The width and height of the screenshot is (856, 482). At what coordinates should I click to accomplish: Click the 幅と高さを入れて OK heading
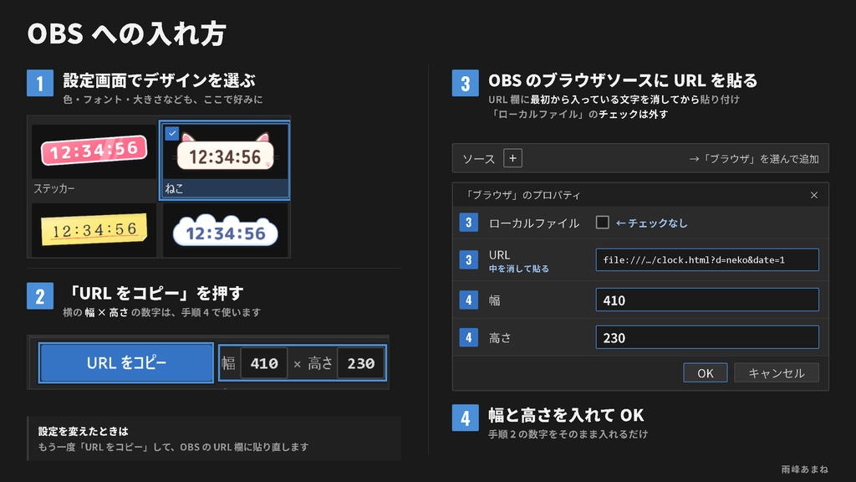click(566, 415)
